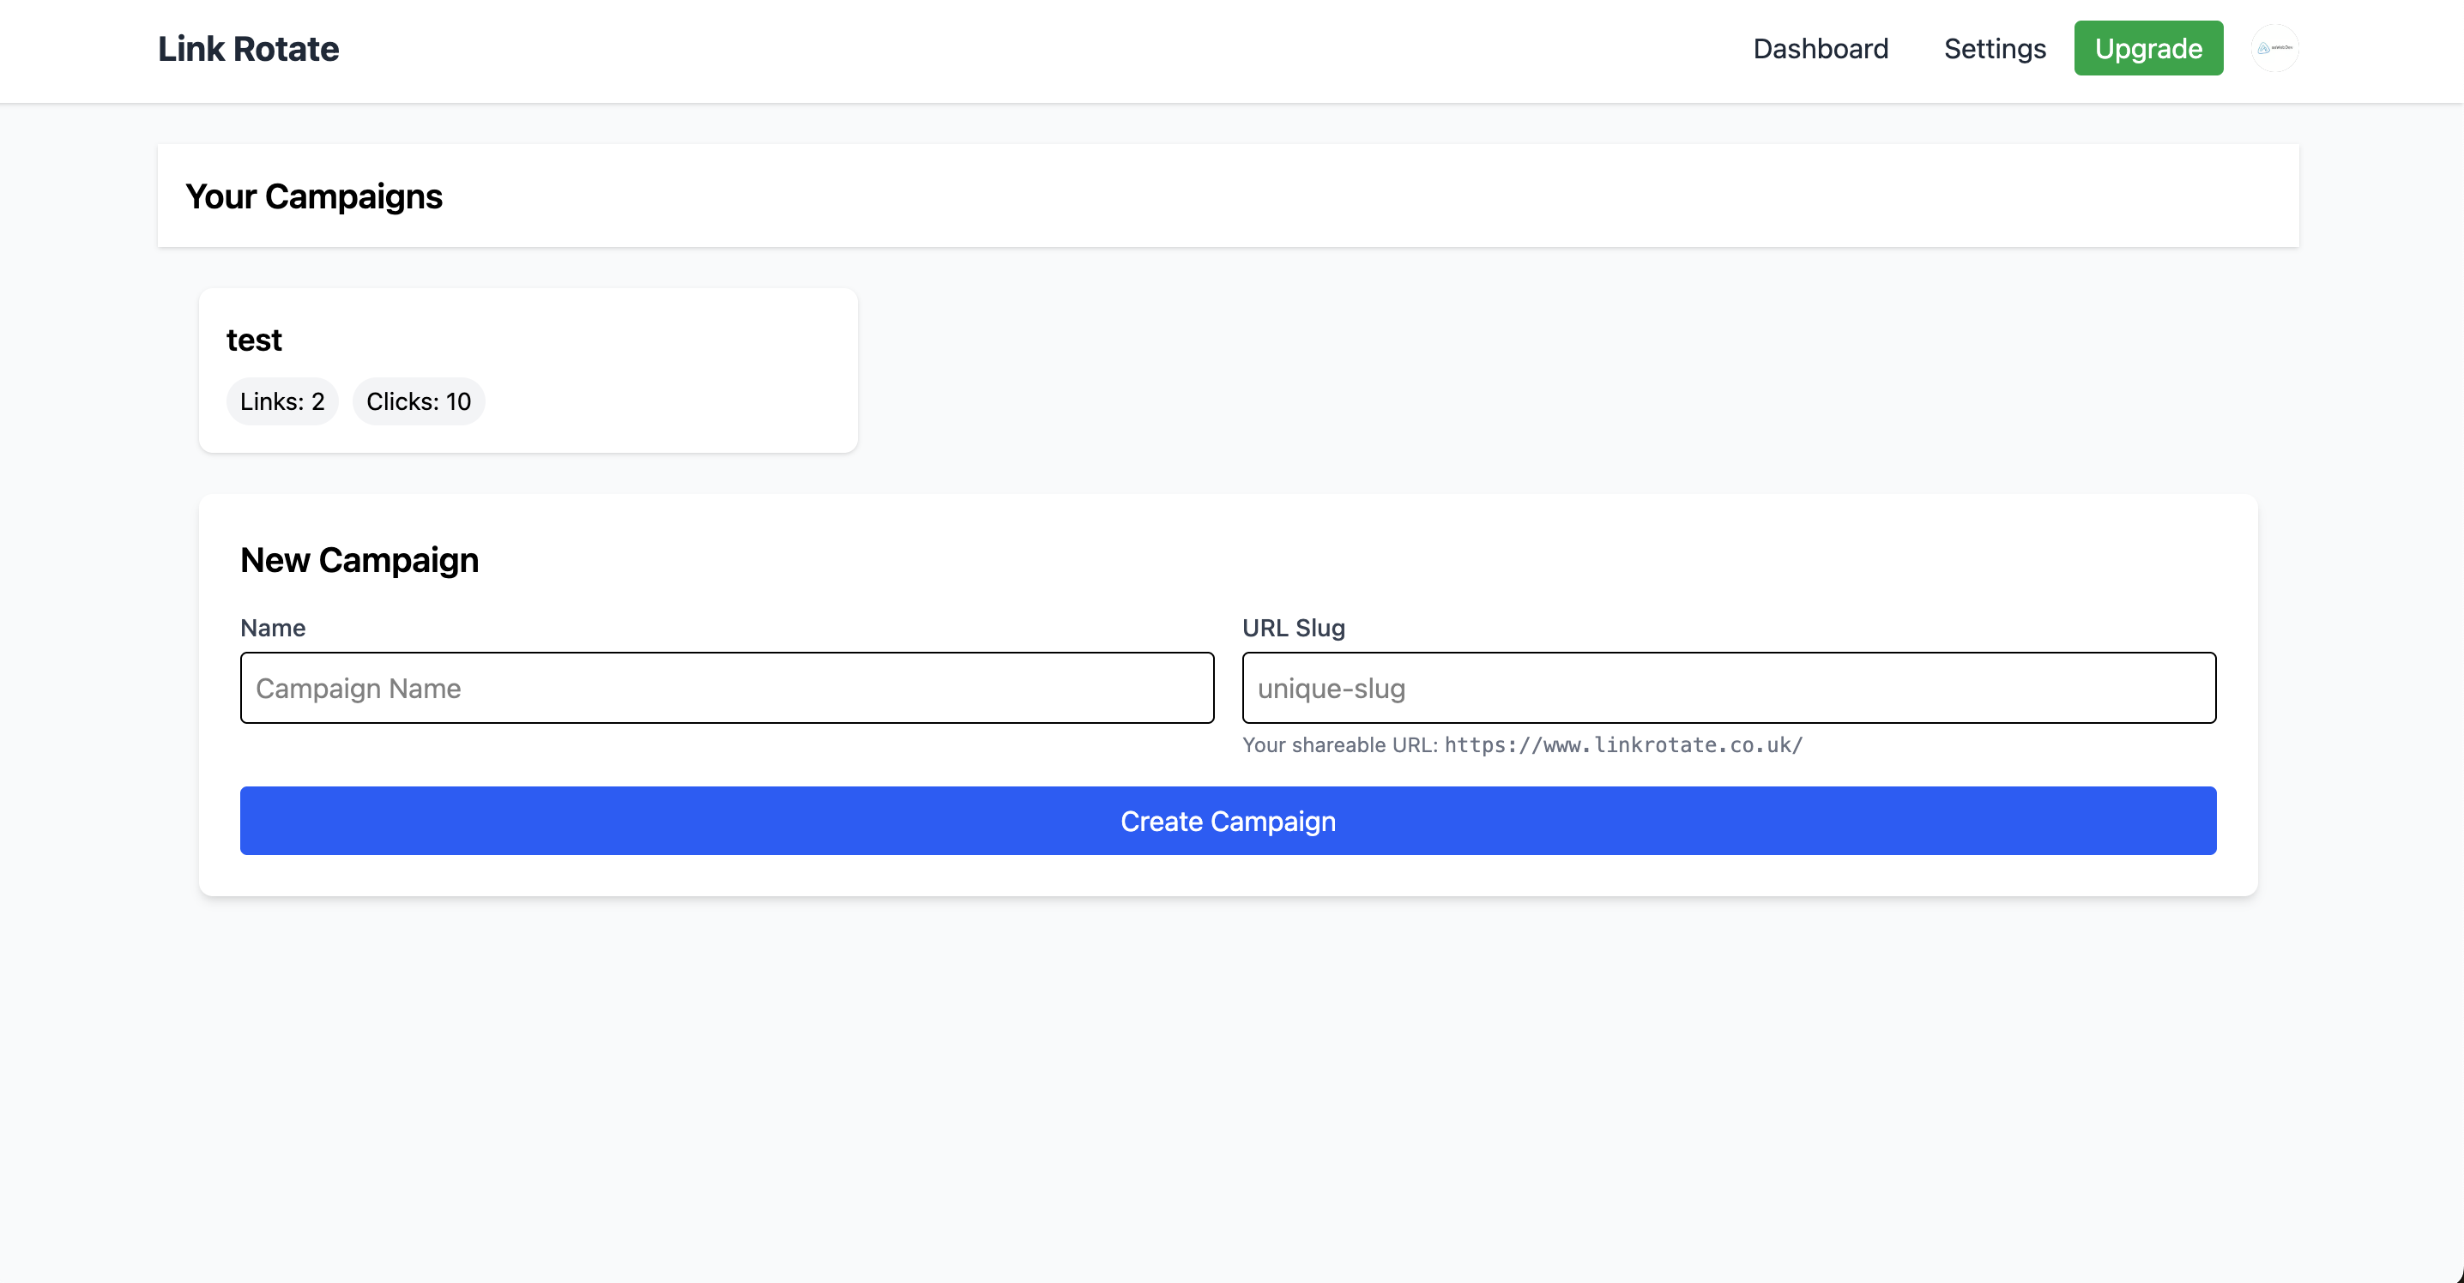Click the New Campaign heading
2464x1283 pixels.
pyautogui.click(x=359, y=559)
